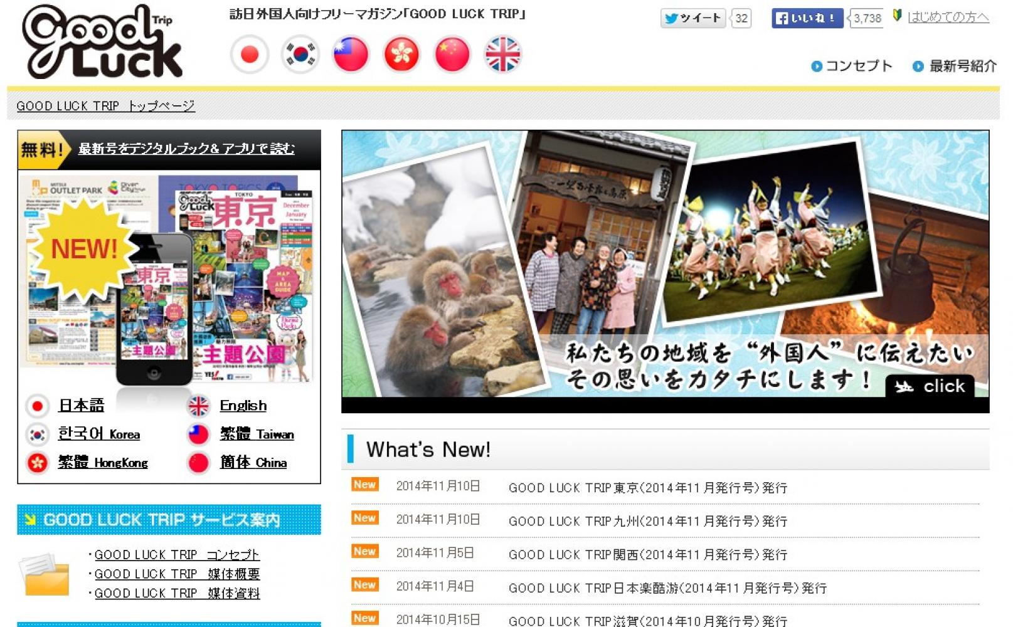1013x627 pixels.
Task: Choose the Taiwan flag icon in header
Action: 351,55
